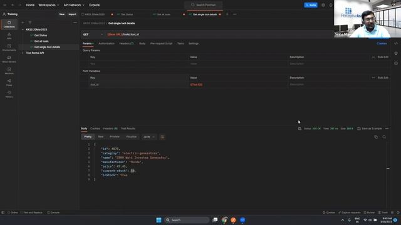Click Bulk Edit for Query Params
The height and width of the screenshot is (225, 401).
pyautogui.click(x=383, y=57)
